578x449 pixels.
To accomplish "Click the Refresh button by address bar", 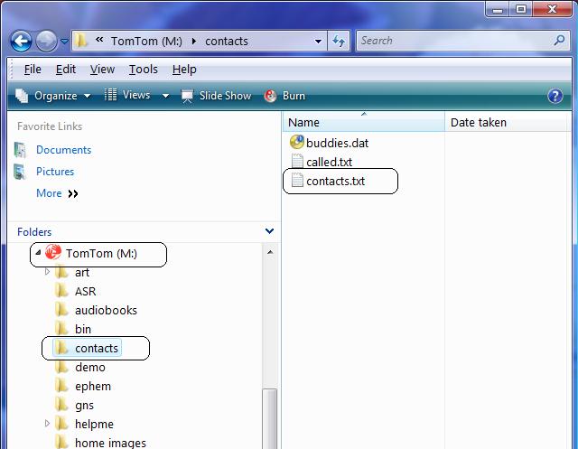I will point(339,41).
